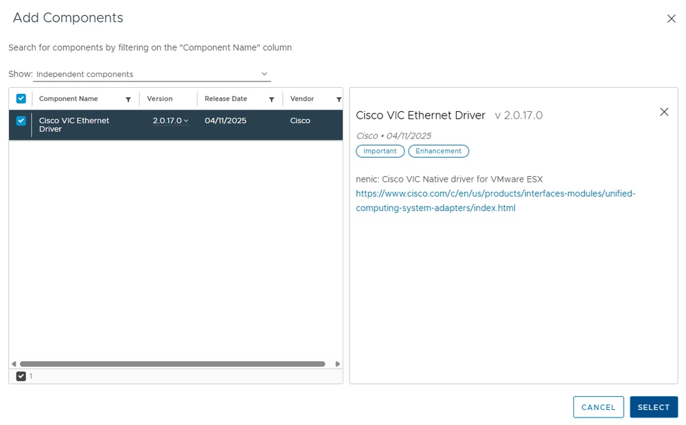Close the Add Components dialog

click(x=671, y=19)
